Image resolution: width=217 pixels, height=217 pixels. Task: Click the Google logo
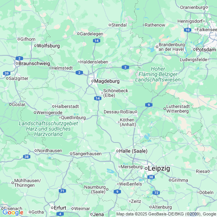13,212
